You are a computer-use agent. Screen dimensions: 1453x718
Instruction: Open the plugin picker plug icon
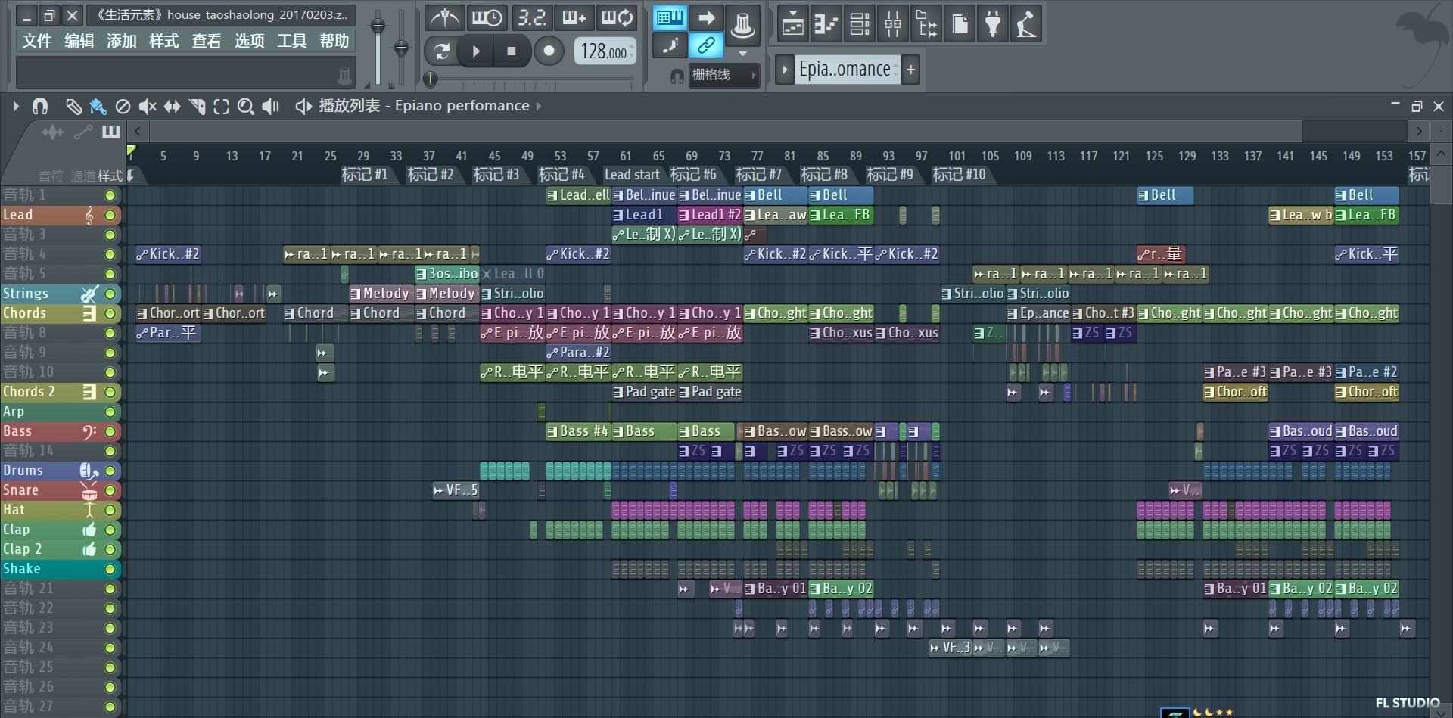993,24
